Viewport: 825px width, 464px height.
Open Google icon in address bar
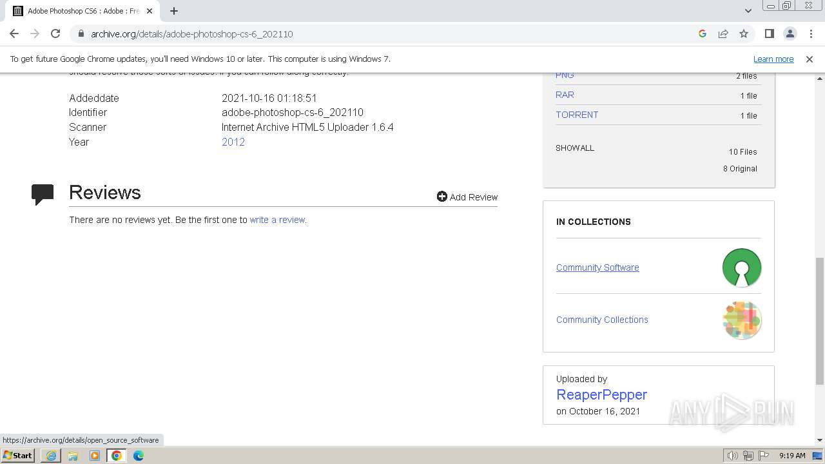pyautogui.click(x=703, y=34)
